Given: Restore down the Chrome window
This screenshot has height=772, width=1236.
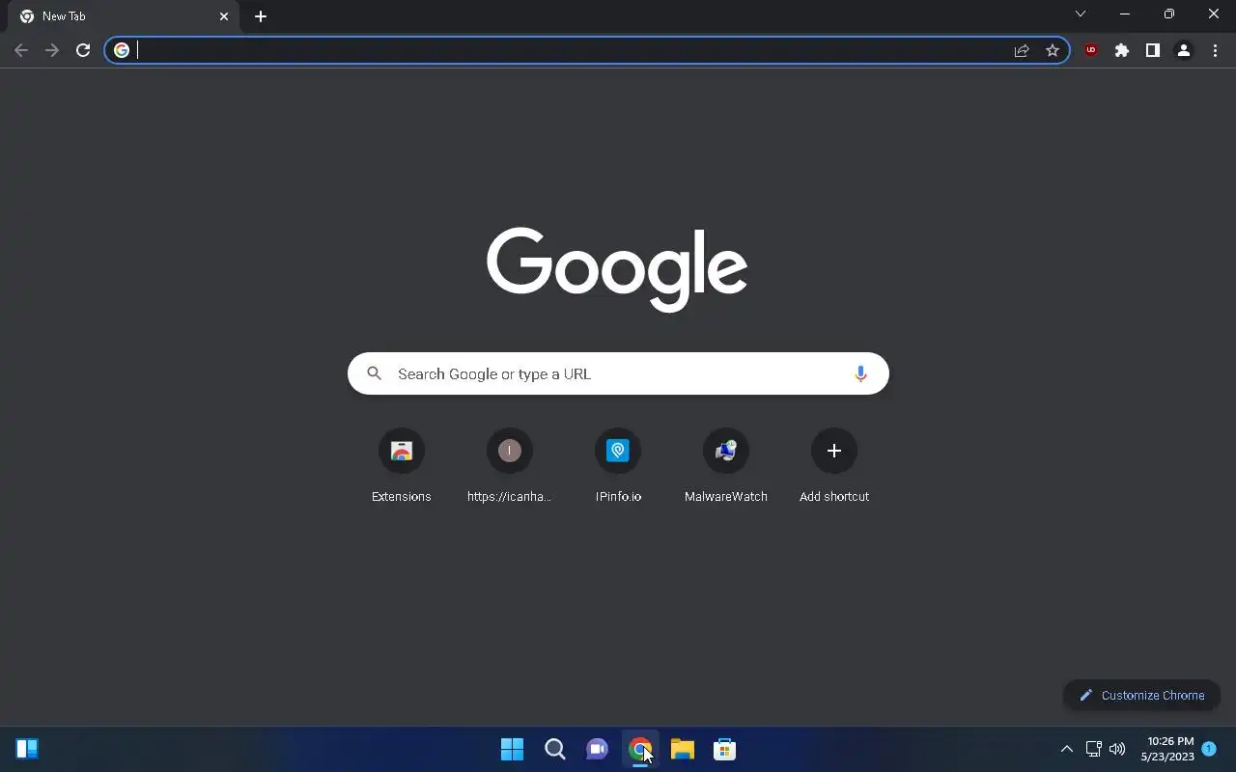Looking at the screenshot, I should coord(1169,14).
